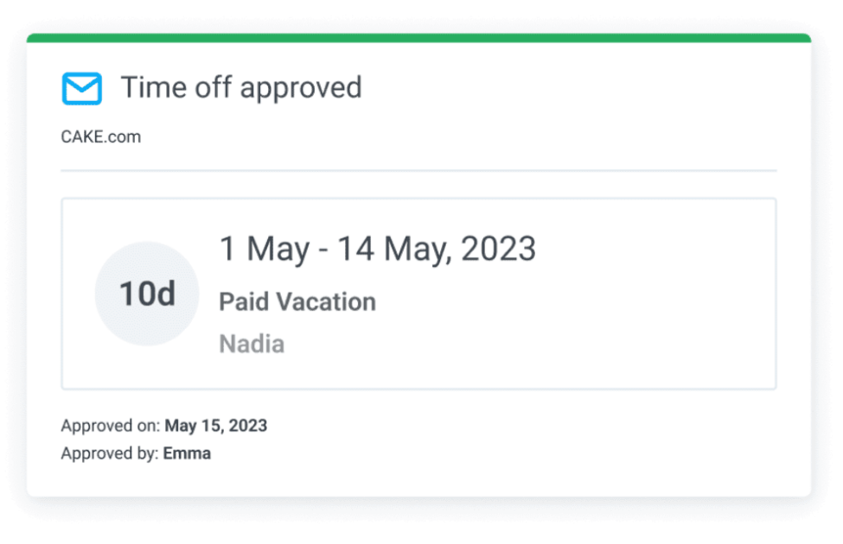Click the year 2023 in the date range
This screenshot has height=544, width=843.
tap(498, 250)
